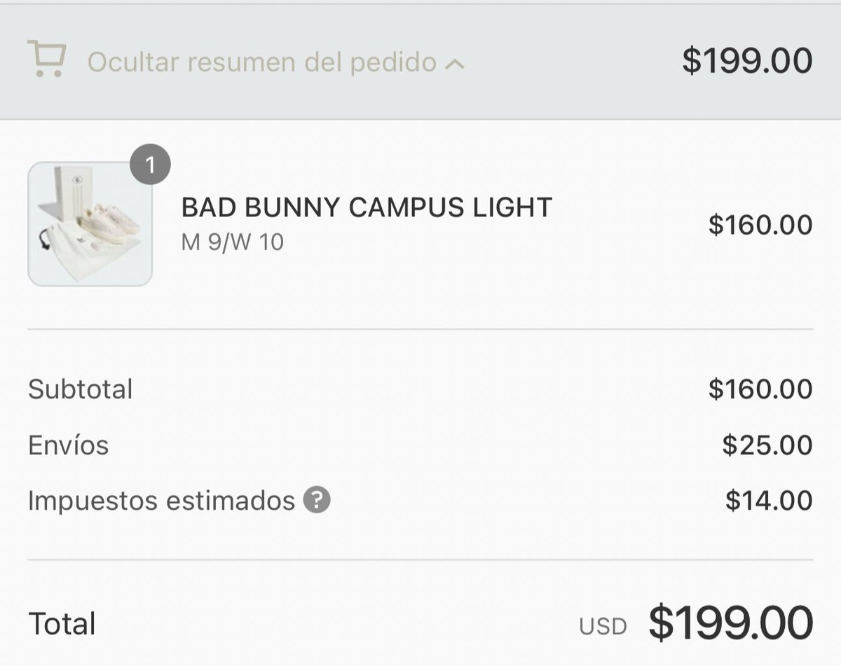Click the shopping cart icon
The height and width of the screenshot is (666, 841).
[x=47, y=59]
